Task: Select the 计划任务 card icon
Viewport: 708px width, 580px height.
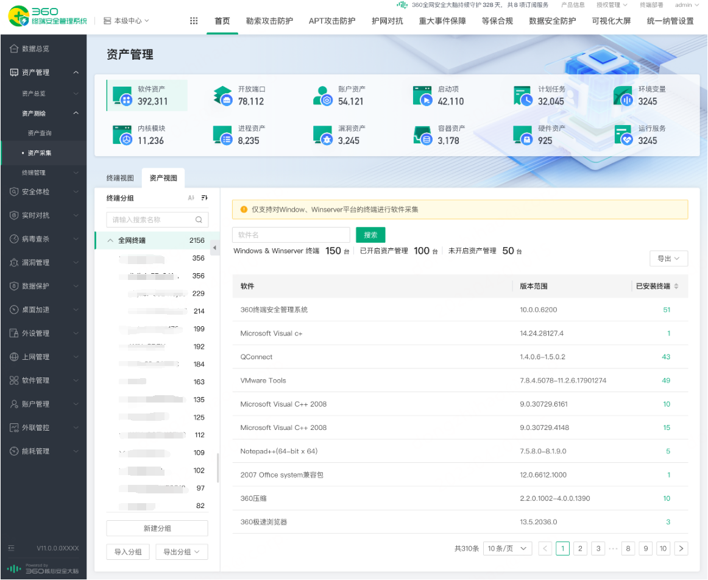Action: (x=523, y=95)
